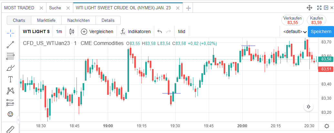
Task: Undo the last chart action
Action: point(159,31)
